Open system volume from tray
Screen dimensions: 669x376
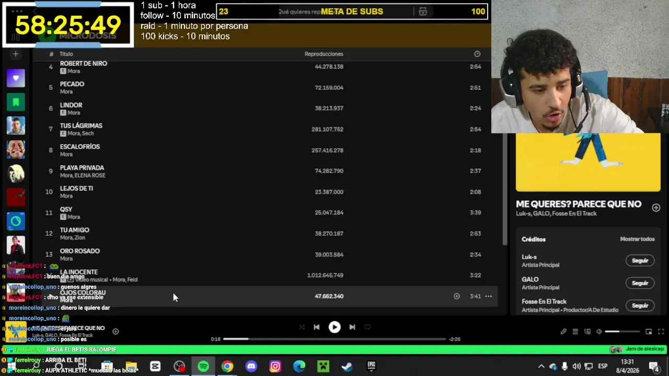pos(576,367)
